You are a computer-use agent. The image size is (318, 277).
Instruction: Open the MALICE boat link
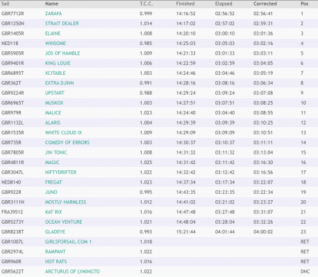tap(53, 113)
